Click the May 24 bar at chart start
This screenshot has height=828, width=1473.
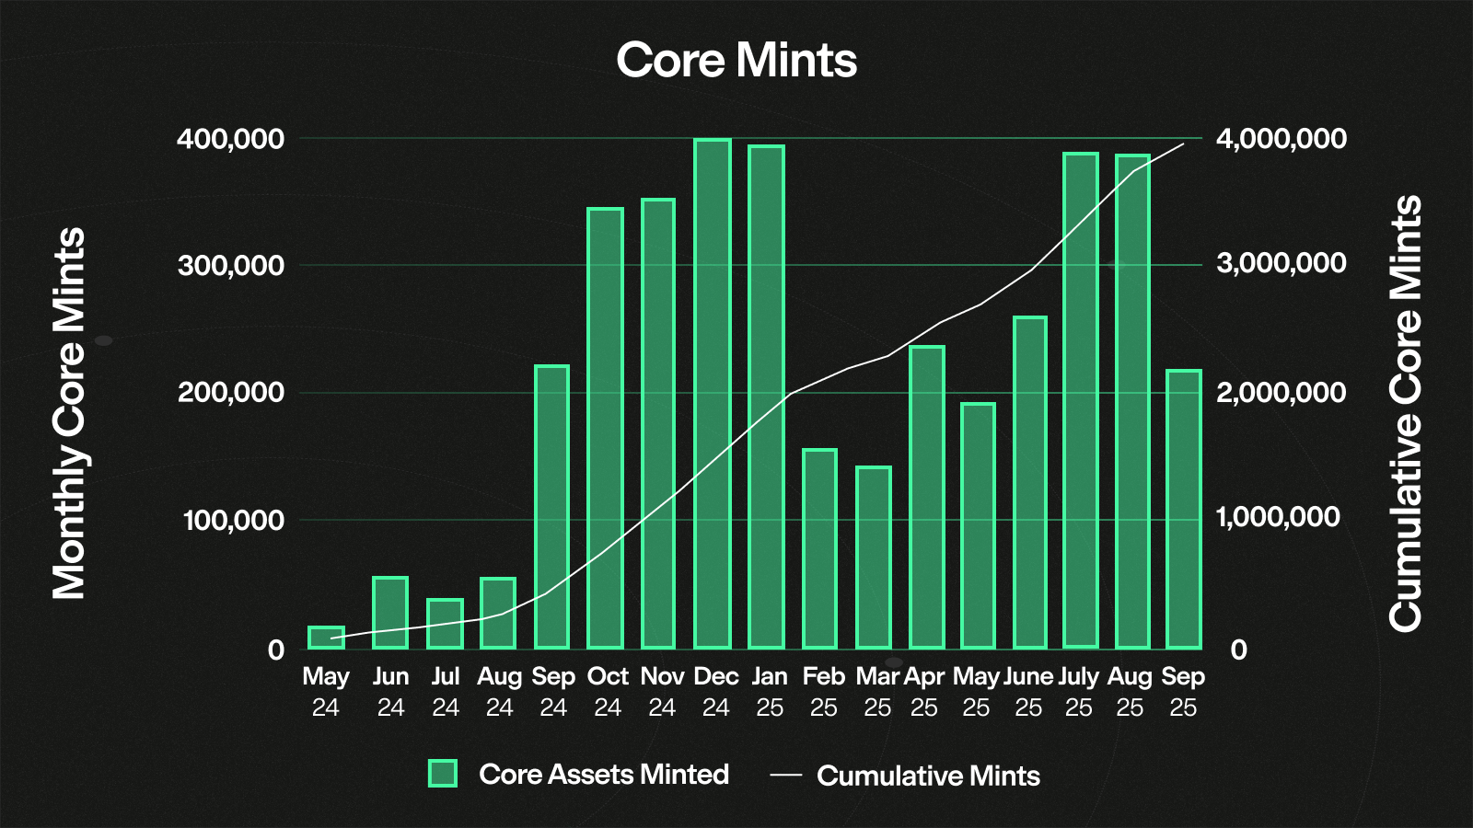(326, 638)
